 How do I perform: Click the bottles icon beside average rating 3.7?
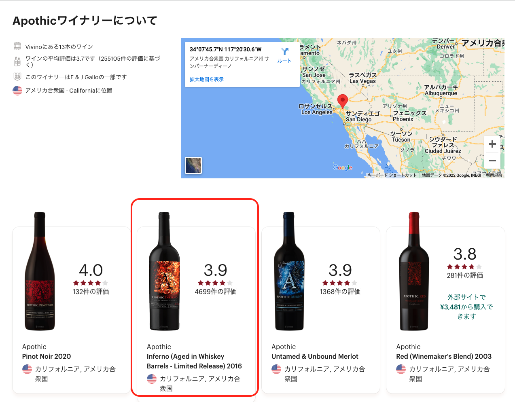coord(17,61)
